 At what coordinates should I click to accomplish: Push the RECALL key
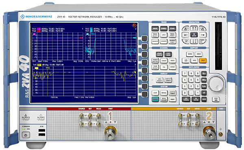pyautogui.click(x=164, y=93)
